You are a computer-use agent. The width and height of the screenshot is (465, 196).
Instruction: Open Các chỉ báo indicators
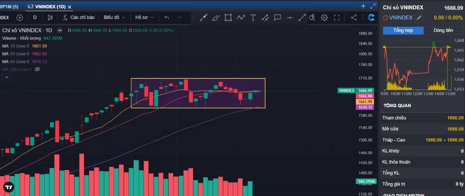pos(79,17)
